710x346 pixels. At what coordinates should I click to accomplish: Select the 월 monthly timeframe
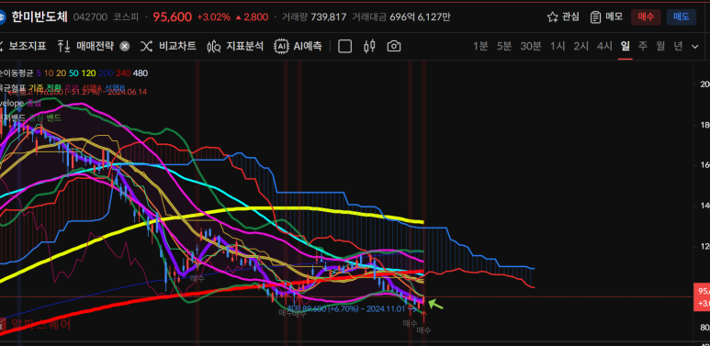tap(660, 46)
